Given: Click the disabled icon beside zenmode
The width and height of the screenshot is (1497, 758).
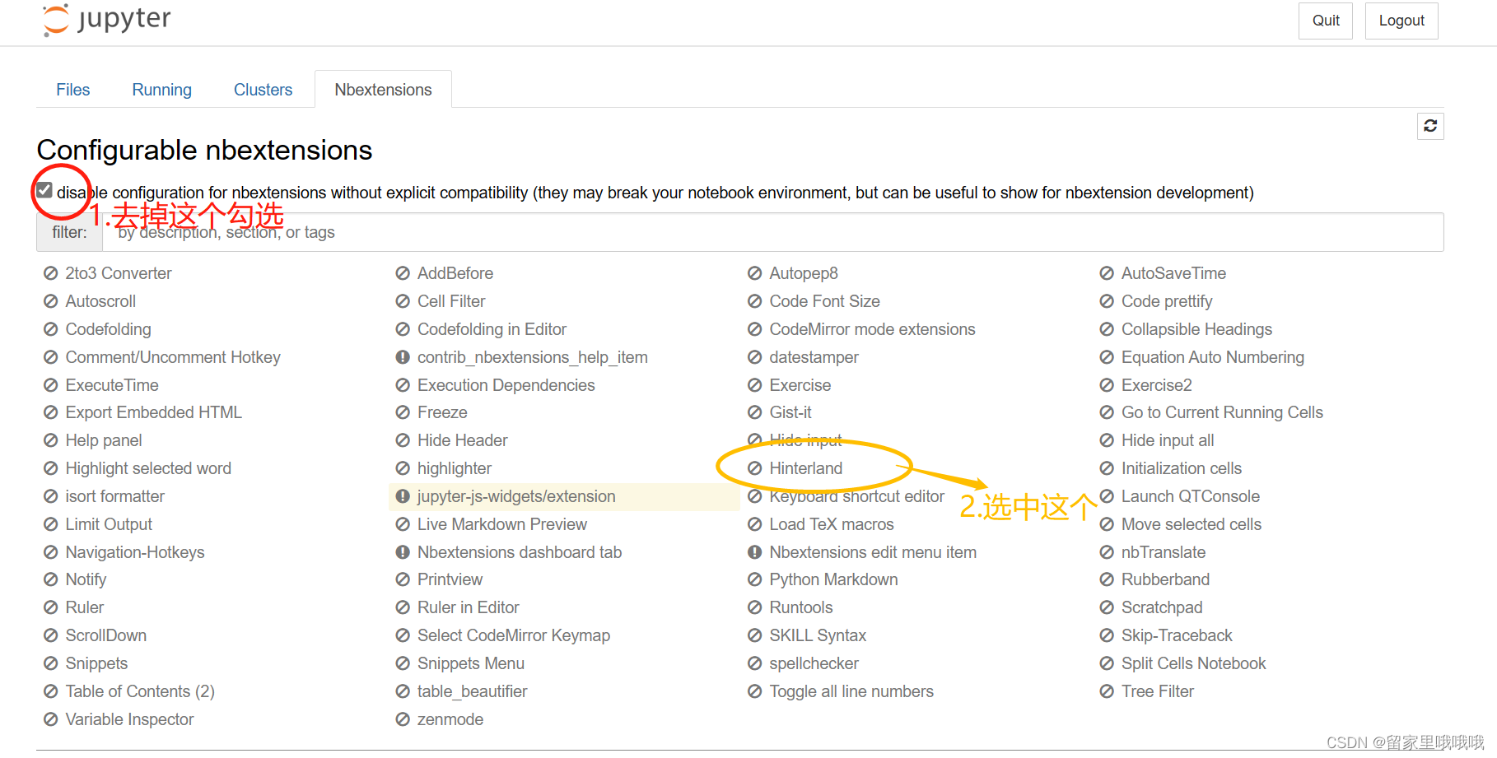Looking at the screenshot, I should (x=403, y=719).
